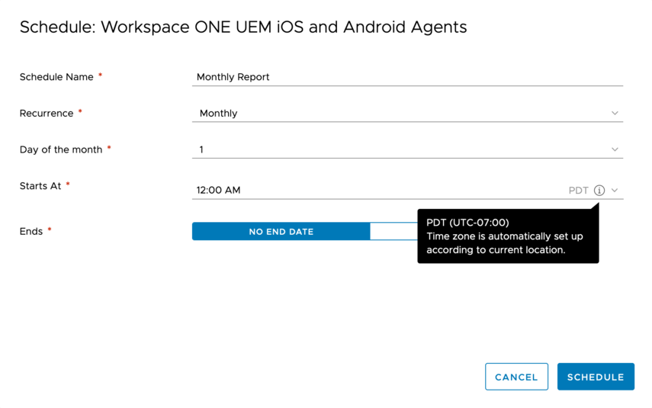Switch to the white end date toggle segment

pos(393,232)
